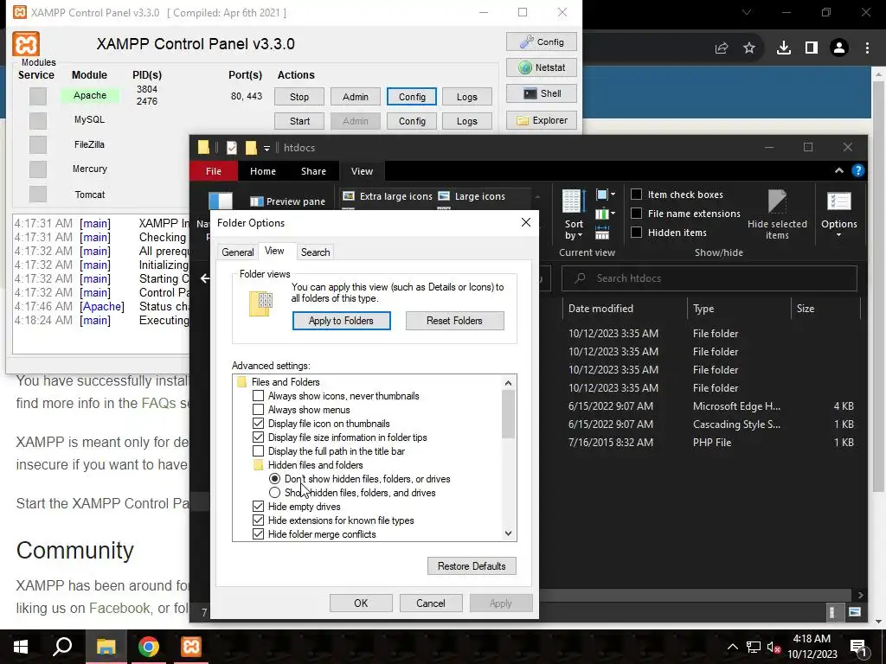Click Reset Folders button
The height and width of the screenshot is (664, 886).
tap(454, 321)
